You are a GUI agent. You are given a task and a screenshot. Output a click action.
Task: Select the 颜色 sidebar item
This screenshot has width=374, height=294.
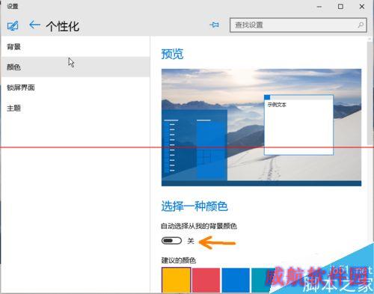coord(76,67)
